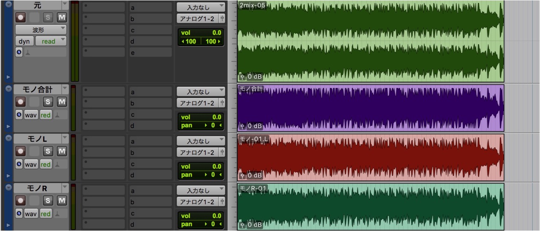The image size is (540, 231).
Task: Select the red モノ-01.L clip
Action: tap(371, 157)
